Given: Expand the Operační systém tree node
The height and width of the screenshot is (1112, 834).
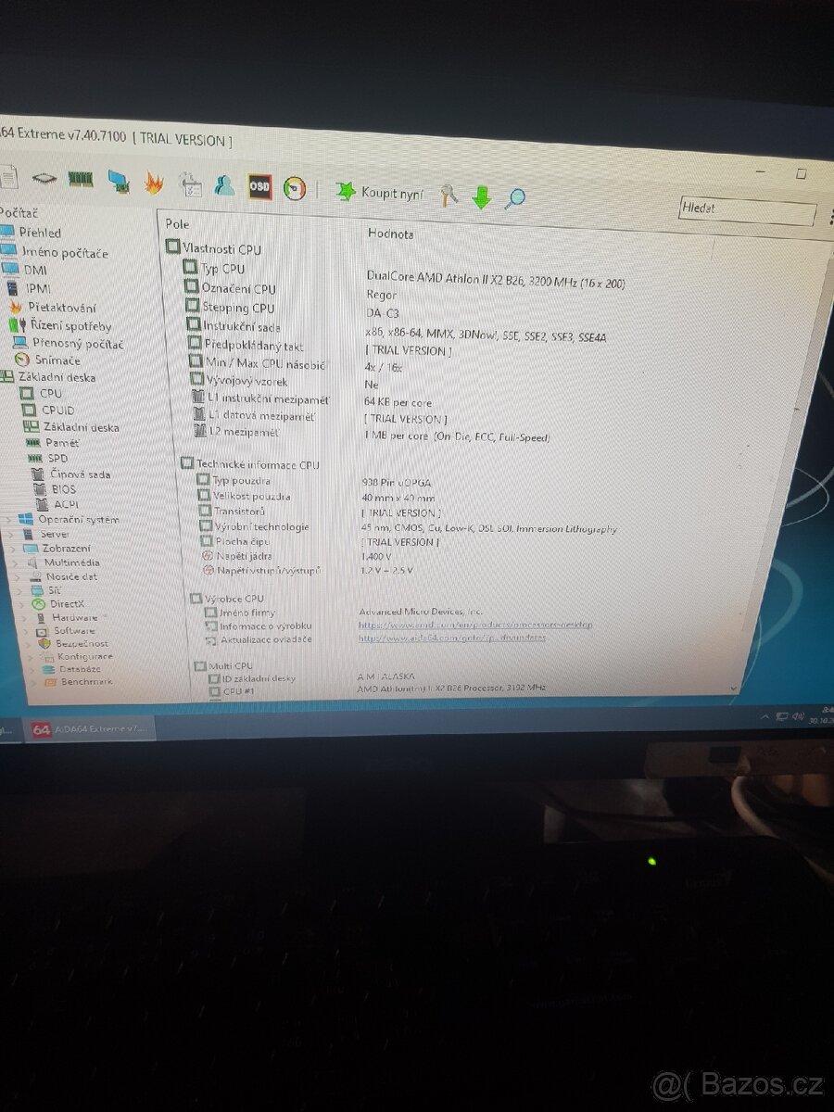Looking at the screenshot, I should click(9, 519).
